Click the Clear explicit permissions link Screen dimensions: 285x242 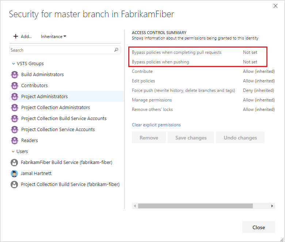point(156,125)
